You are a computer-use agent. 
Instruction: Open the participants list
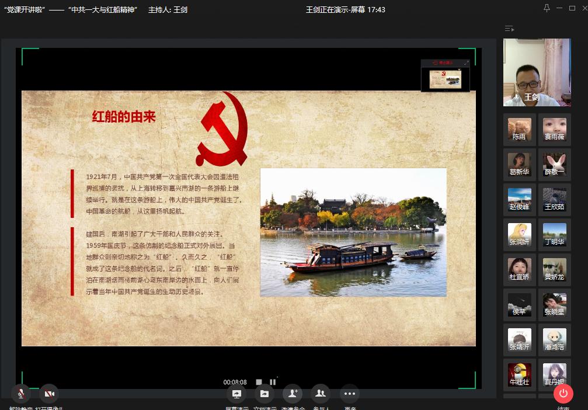[320, 394]
